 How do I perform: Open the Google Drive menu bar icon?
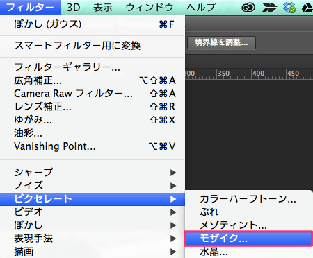307,8
